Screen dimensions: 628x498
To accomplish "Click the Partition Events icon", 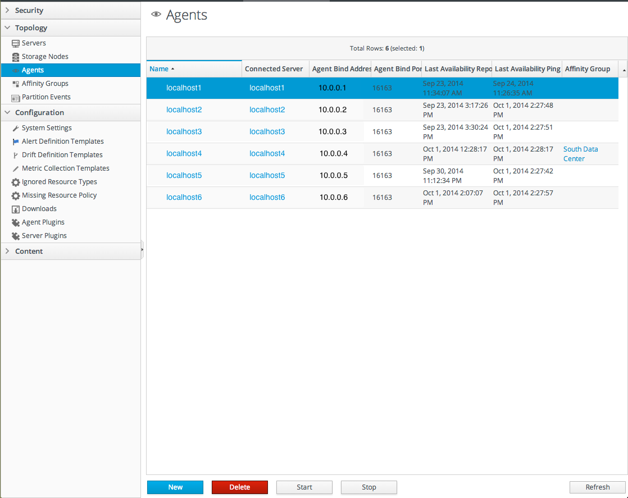I will [x=16, y=98].
